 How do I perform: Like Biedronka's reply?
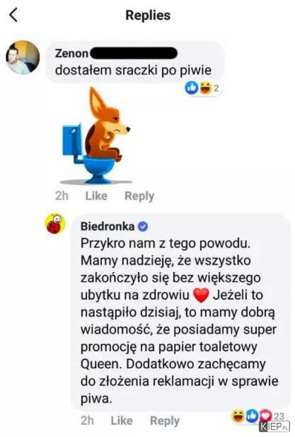(122, 421)
